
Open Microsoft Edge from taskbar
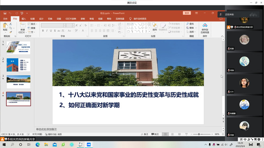click(38, 144)
